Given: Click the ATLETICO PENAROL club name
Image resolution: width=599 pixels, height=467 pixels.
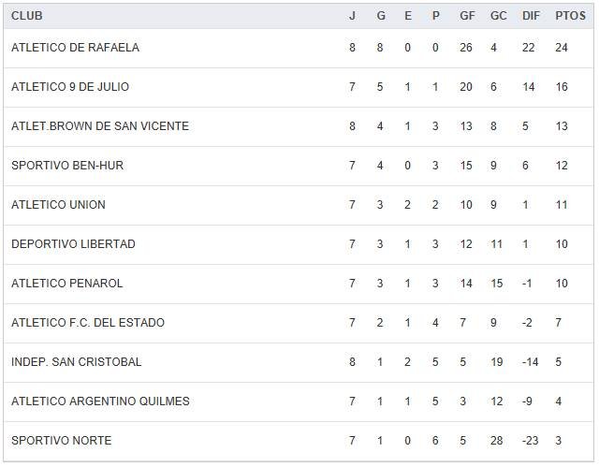Looking at the screenshot, I should point(67,284).
